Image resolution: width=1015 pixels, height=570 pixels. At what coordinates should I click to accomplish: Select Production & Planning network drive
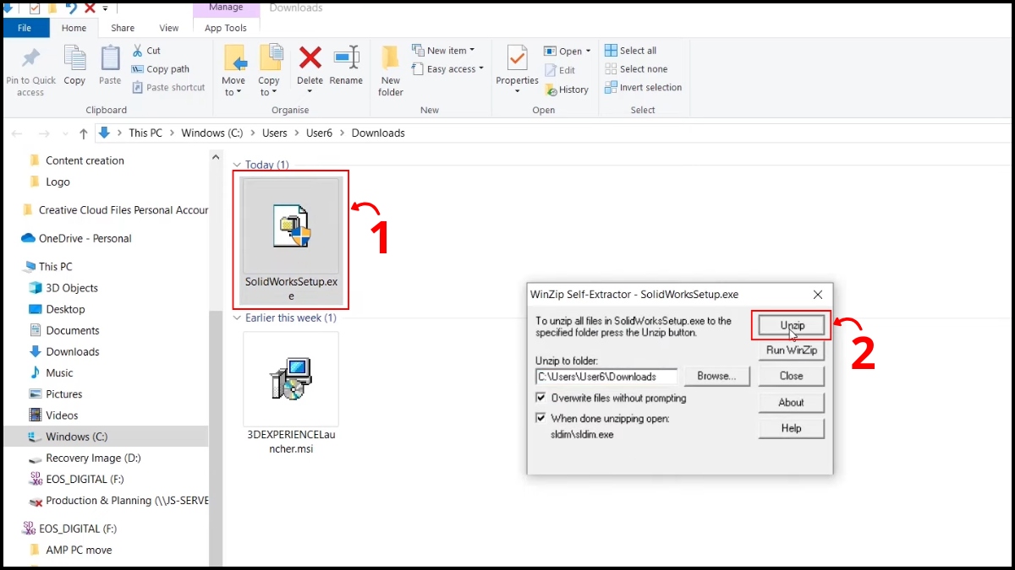point(118,500)
